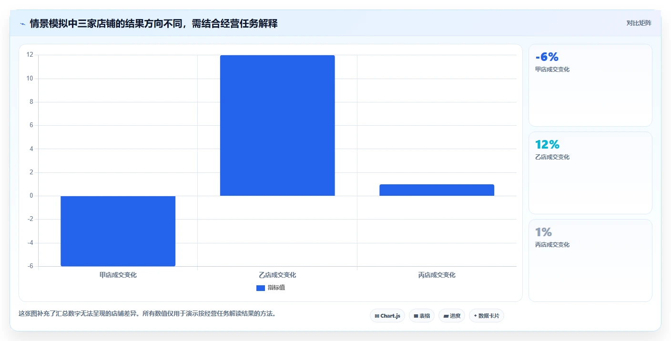This screenshot has height=341, width=671.
Task: Click the 乙店成交变化 x-axis label
Action: tap(277, 275)
